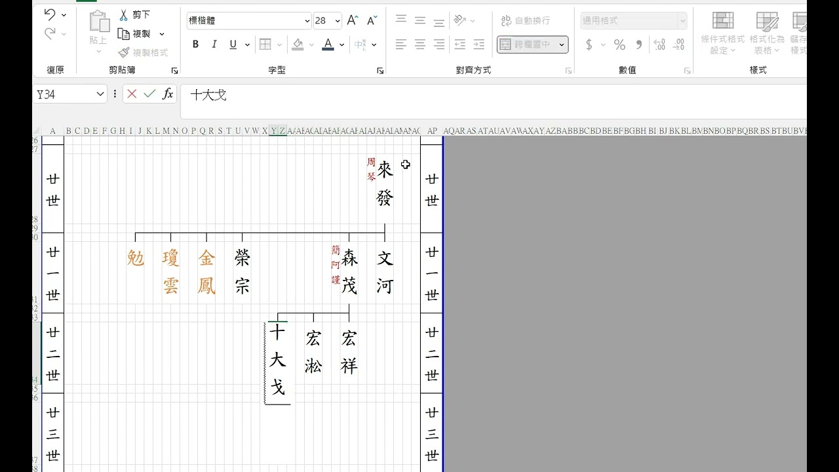The image size is (839, 472).
Task: Select Middle Align icon
Action: point(420,20)
